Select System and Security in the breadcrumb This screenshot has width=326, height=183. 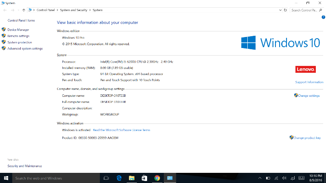(x=74, y=10)
